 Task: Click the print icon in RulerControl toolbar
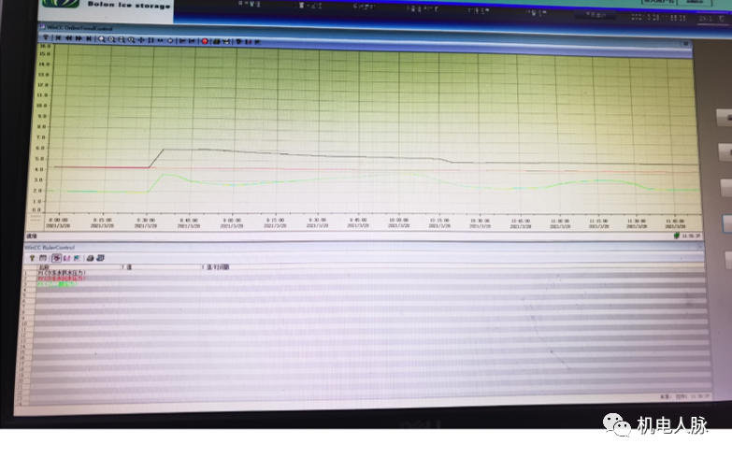(x=91, y=257)
